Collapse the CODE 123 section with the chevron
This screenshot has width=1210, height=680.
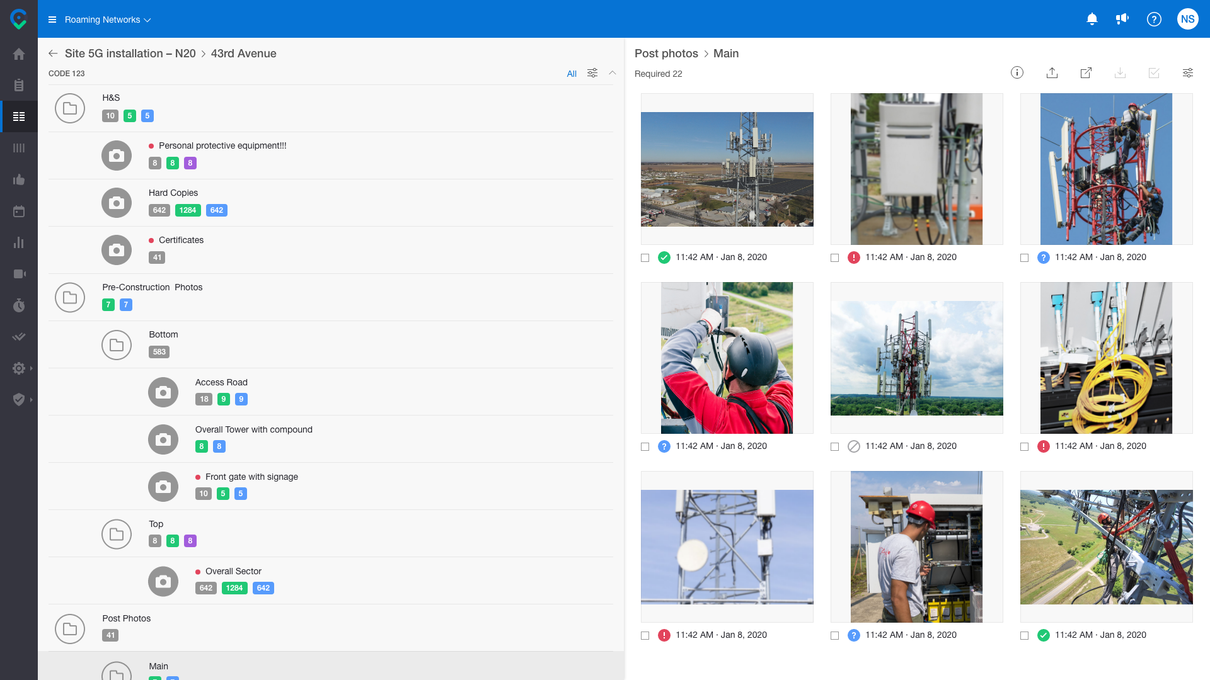point(612,73)
